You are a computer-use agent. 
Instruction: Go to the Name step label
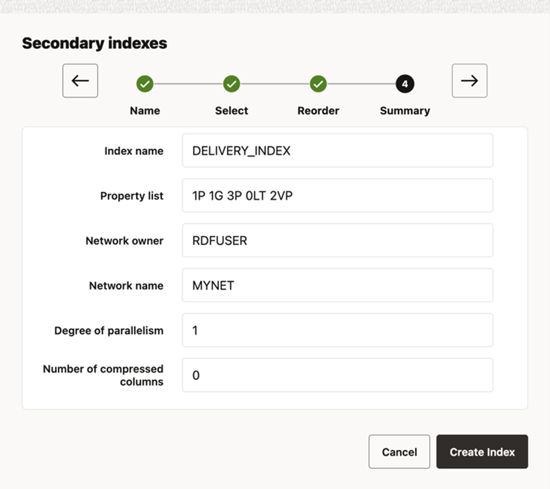point(145,111)
